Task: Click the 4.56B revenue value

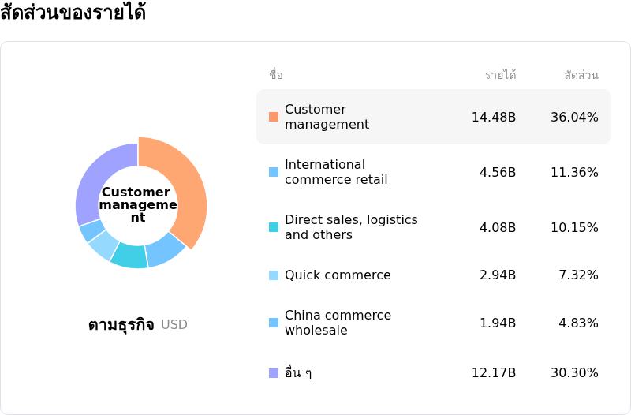Action: pyautogui.click(x=498, y=172)
